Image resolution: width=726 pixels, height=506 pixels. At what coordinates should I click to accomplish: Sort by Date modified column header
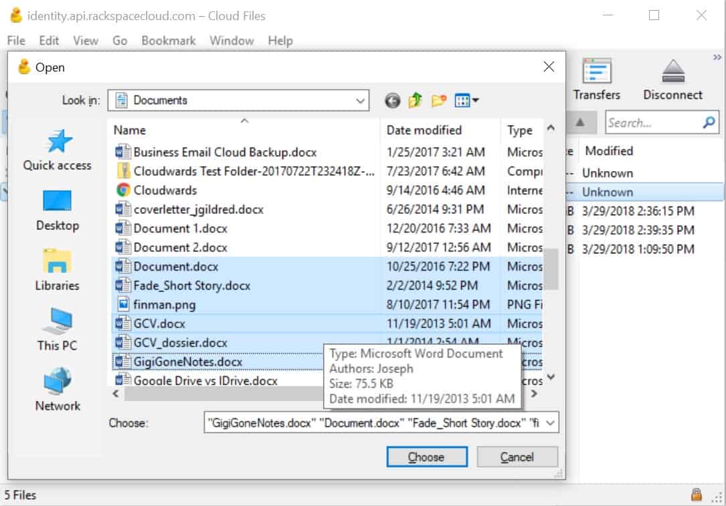click(440, 130)
